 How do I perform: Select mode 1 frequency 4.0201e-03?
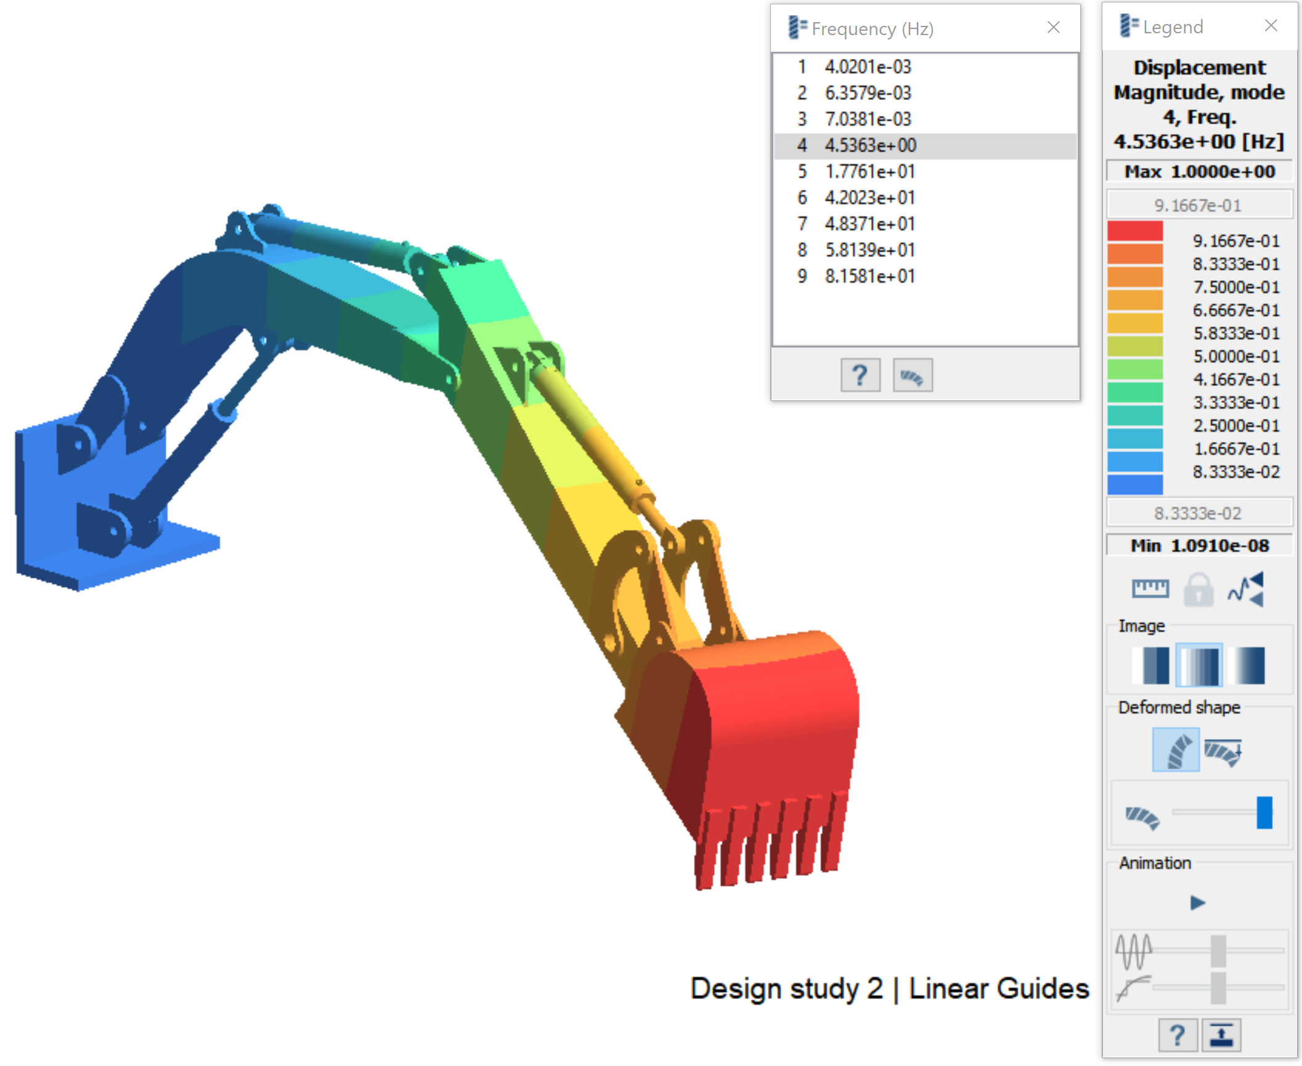pos(867,67)
